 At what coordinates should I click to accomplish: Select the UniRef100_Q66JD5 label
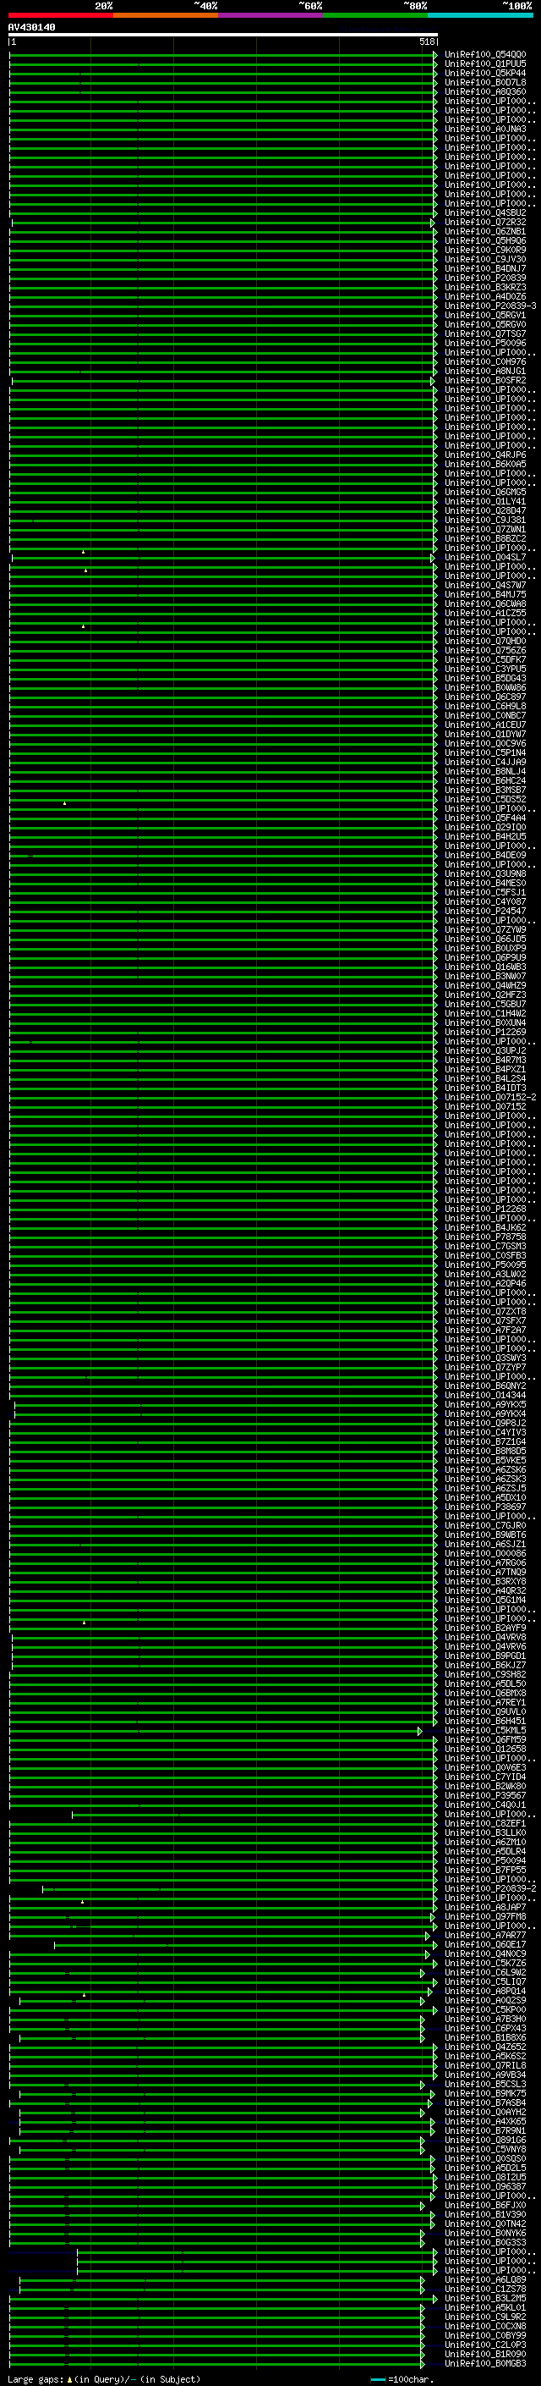click(x=485, y=940)
